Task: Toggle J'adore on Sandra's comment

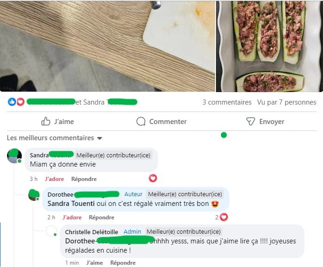Action: tap(54, 179)
